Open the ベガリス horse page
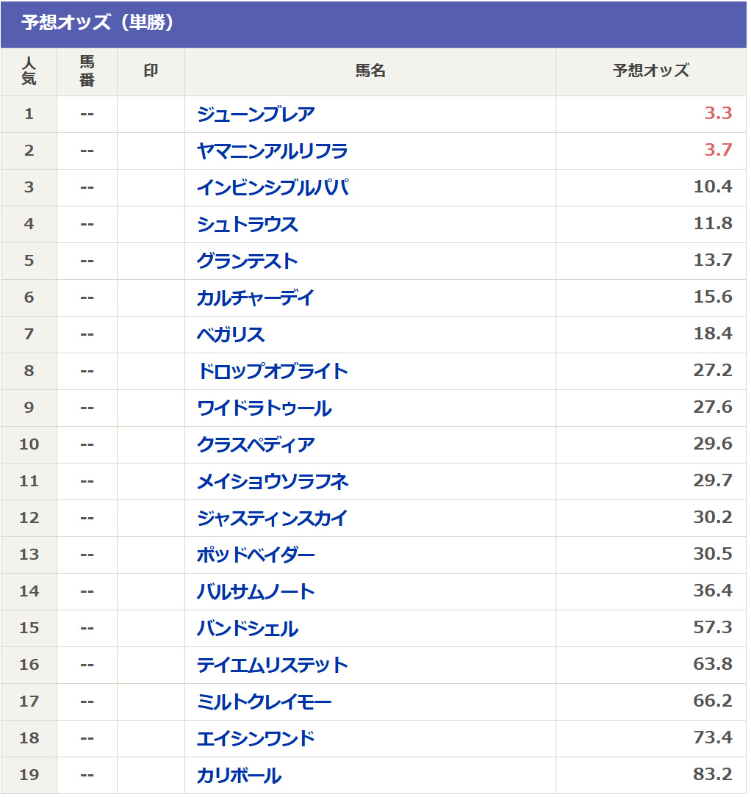 pos(231,334)
